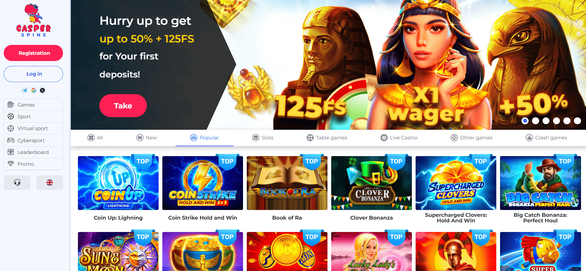The height and width of the screenshot is (271, 586).
Task: Switch to the Slots tab
Action: point(263,138)
